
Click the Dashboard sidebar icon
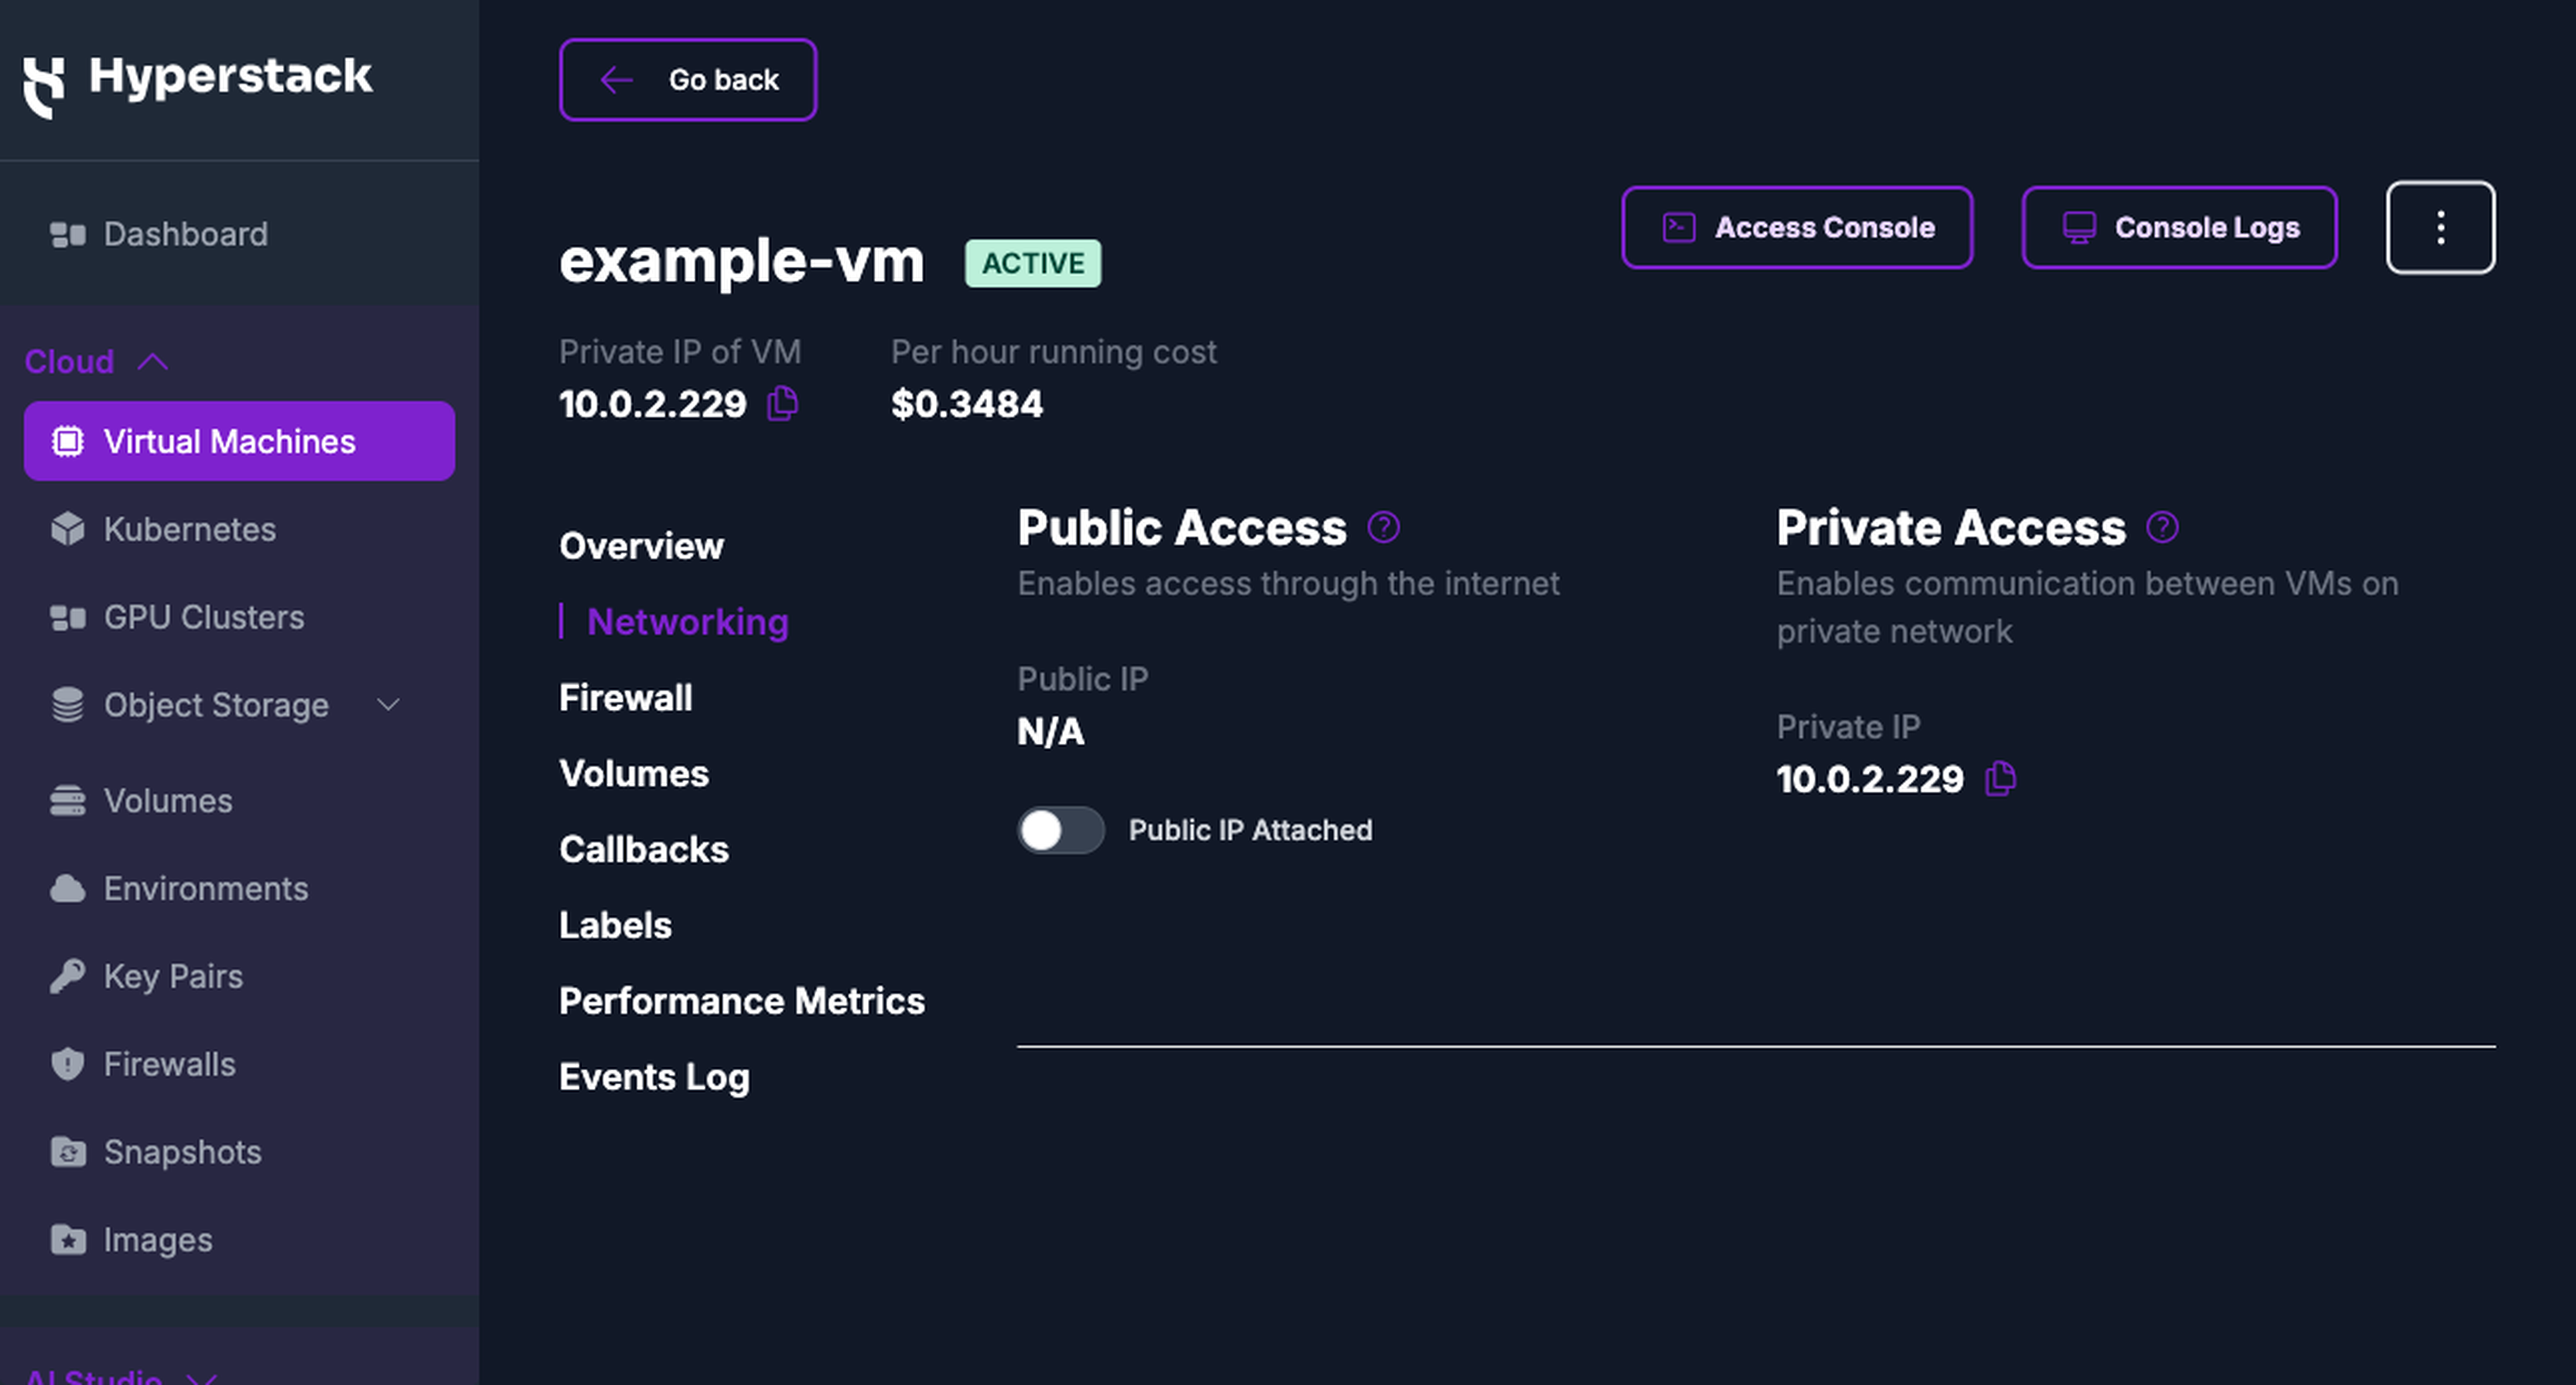click(68, 234)
